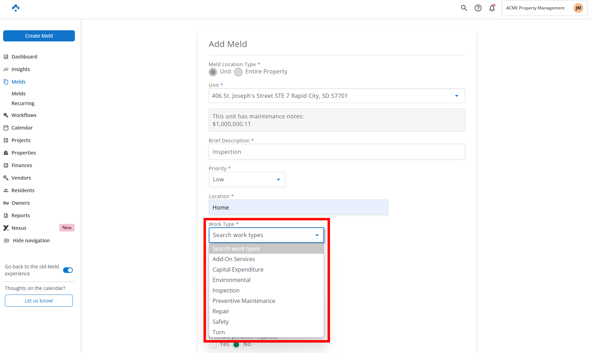The width and height of the screenshot is (591, 353).
Task: Go to Nexus in the sidebar
Action: pyautogui.click(x=19, y=228)
